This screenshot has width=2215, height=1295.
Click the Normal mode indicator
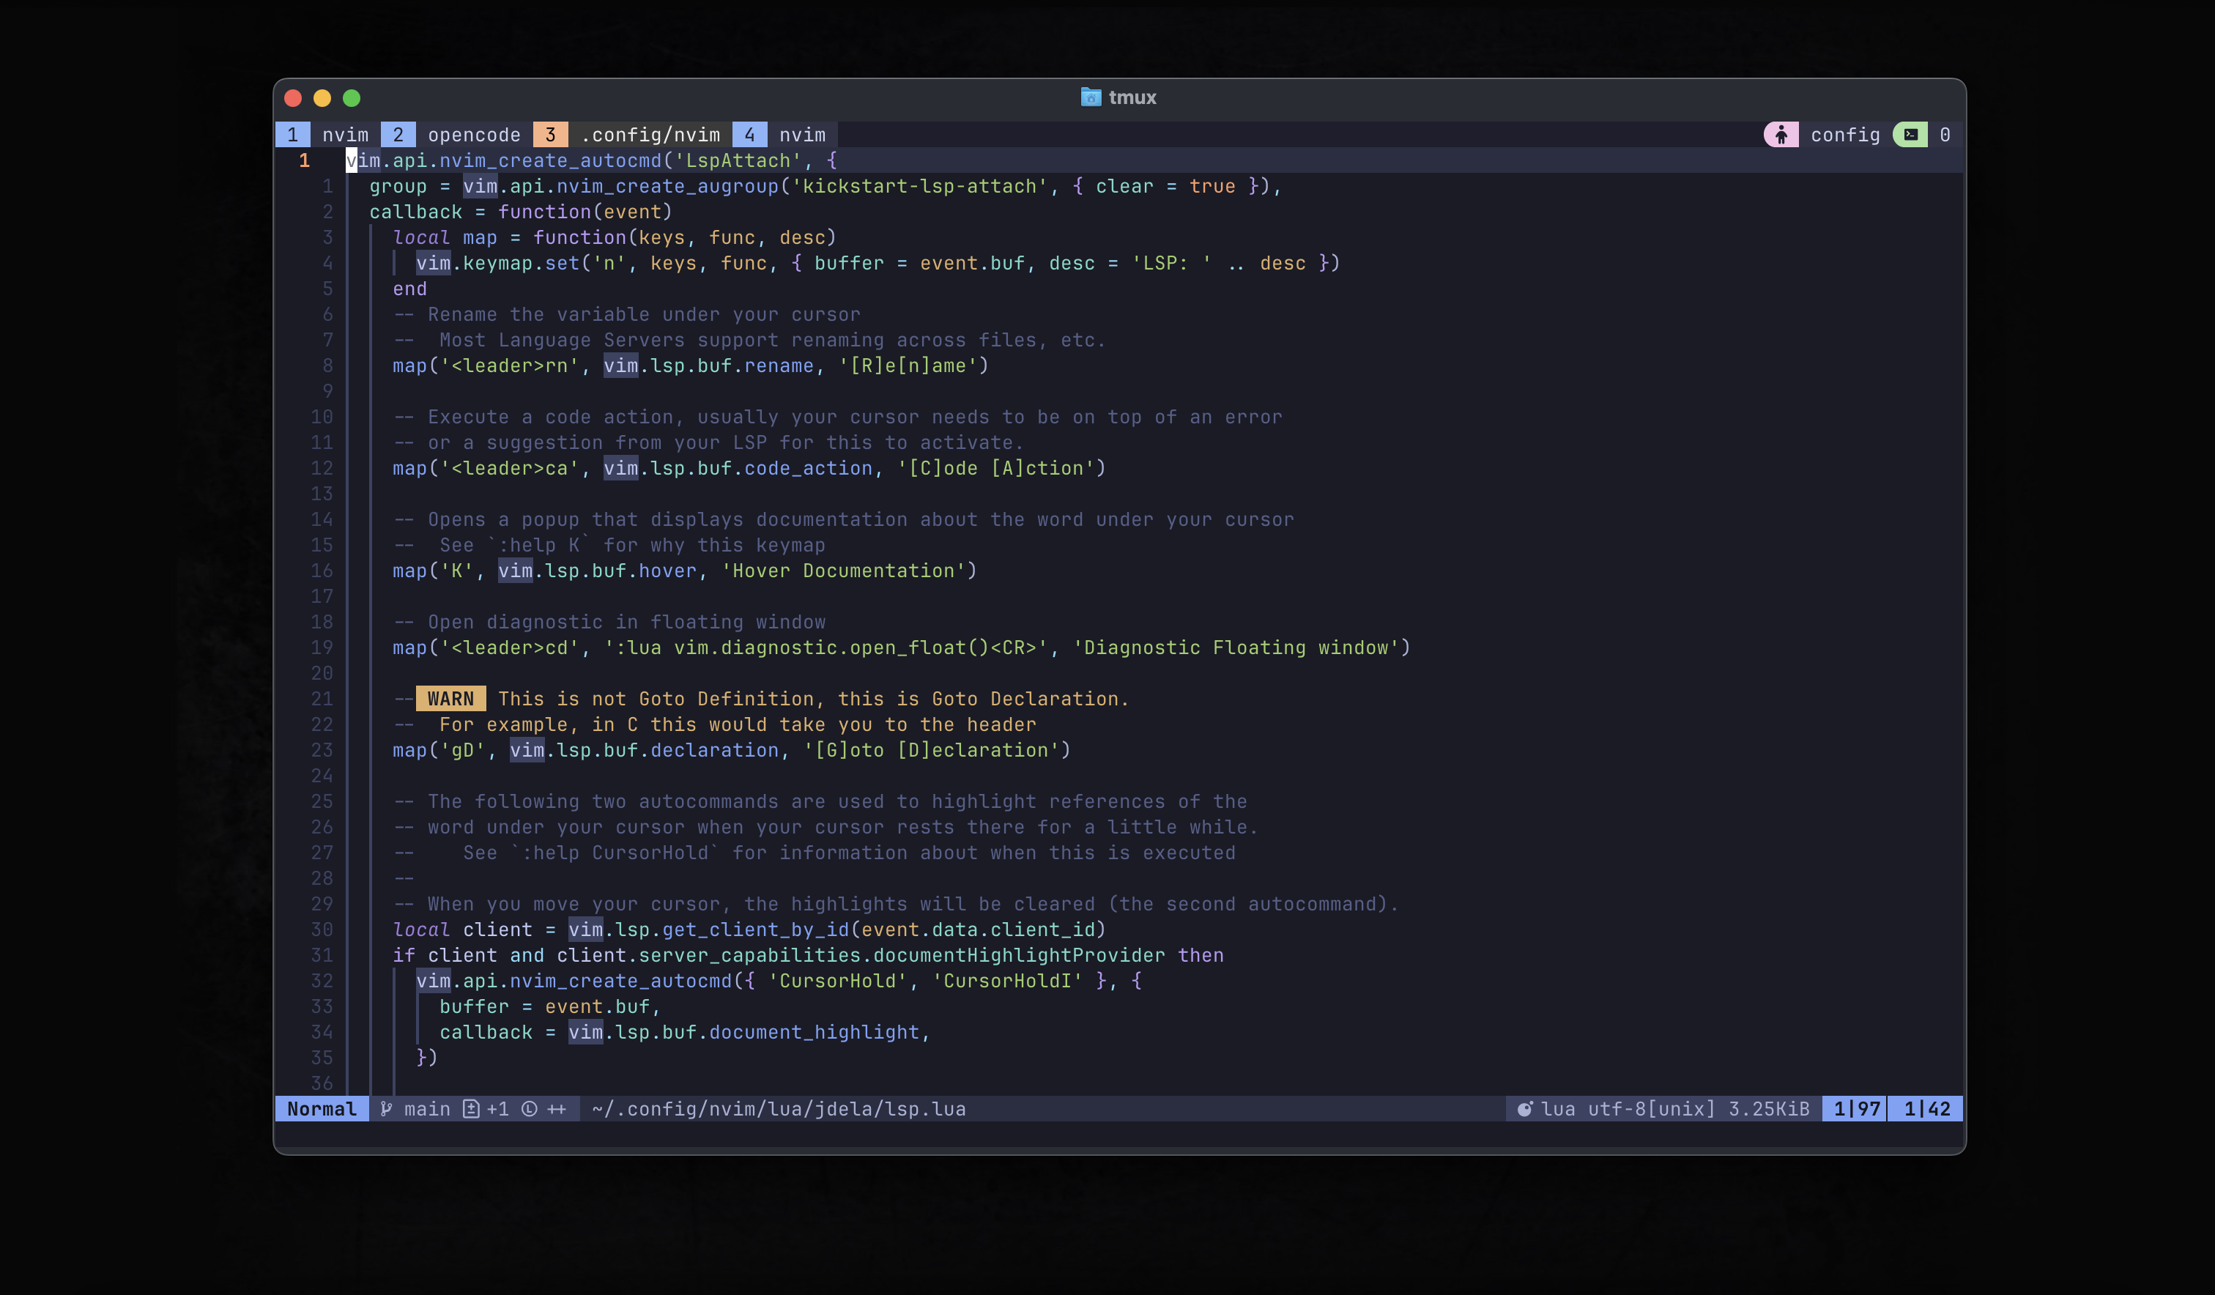[x=321, y=1109]
